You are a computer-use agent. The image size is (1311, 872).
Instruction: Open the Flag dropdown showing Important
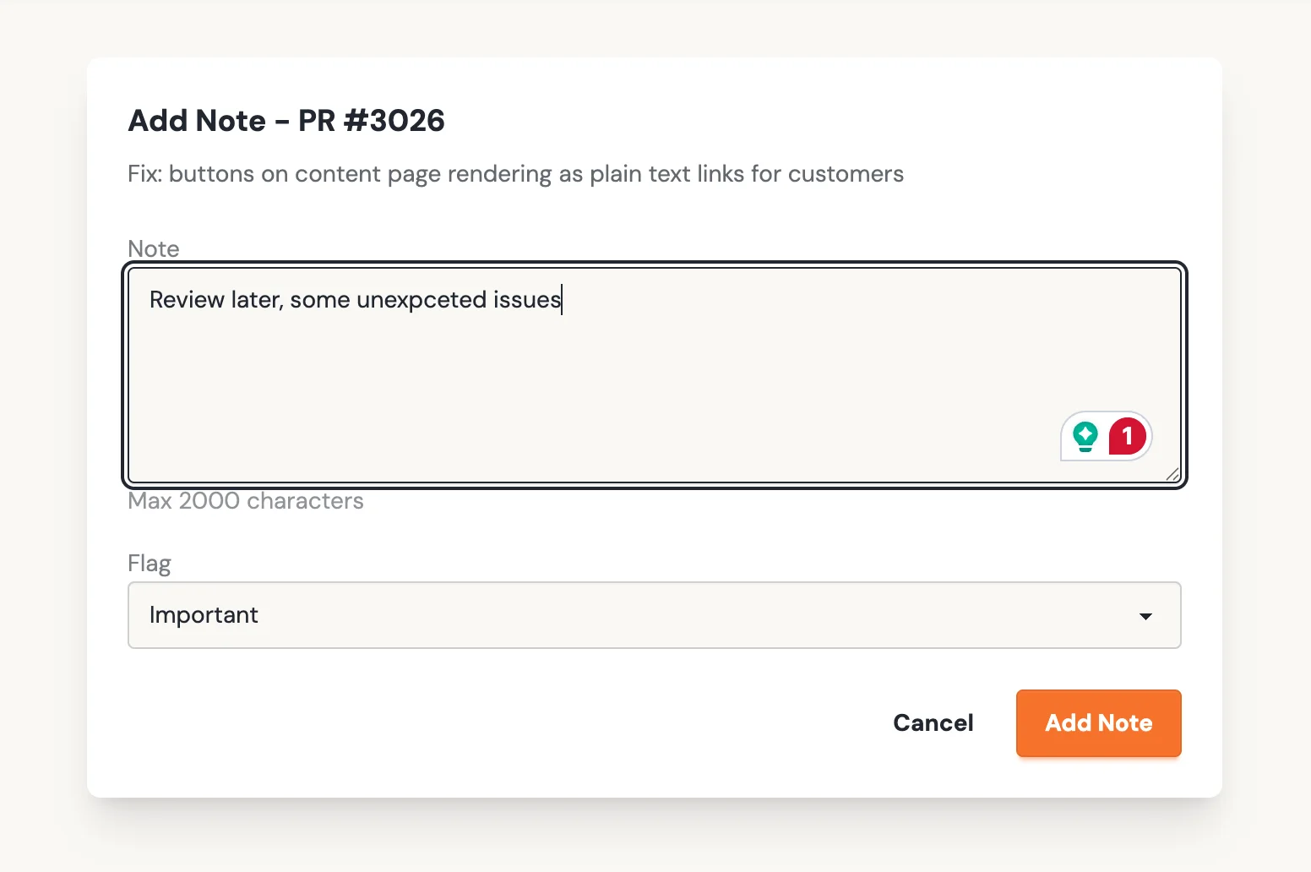[x=654, y=615]
